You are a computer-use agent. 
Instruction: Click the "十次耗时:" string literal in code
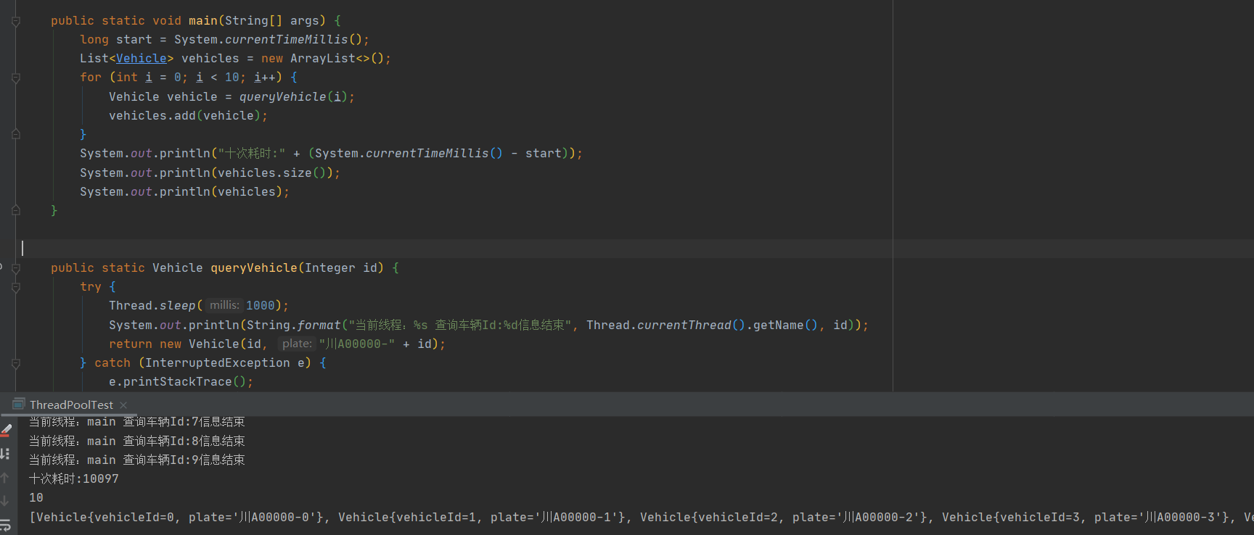(x=252, y=154)
